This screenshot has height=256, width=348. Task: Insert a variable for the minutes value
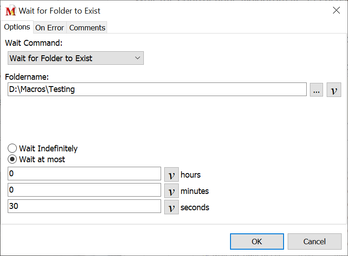pos(171,191)
